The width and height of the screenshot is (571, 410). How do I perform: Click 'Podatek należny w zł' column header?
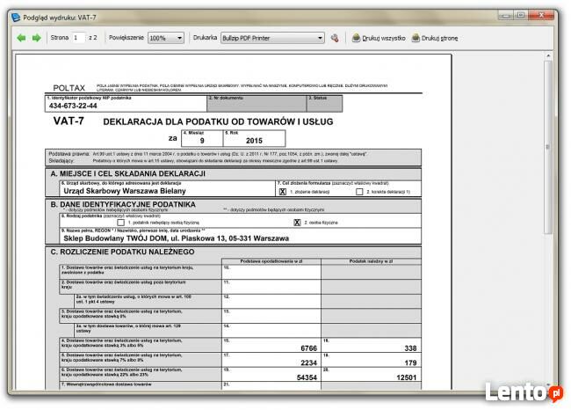click(x=371, y=261)
